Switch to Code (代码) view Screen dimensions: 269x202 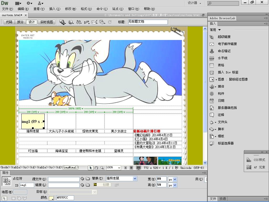pos(9,22)
